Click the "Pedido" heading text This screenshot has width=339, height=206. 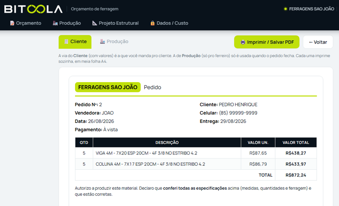(x=153, y=87)
